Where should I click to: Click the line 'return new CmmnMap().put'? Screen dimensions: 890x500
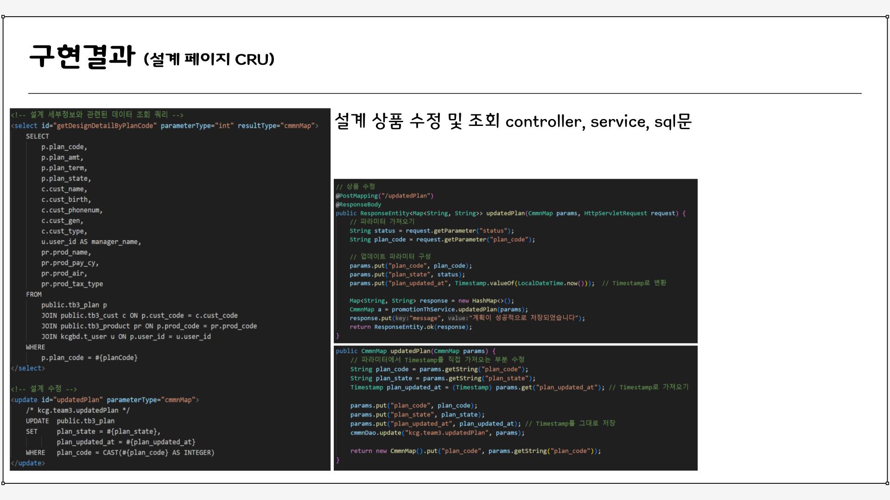click(x=476, y=451)
